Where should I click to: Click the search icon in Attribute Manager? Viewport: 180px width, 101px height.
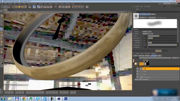coord(172,6)
